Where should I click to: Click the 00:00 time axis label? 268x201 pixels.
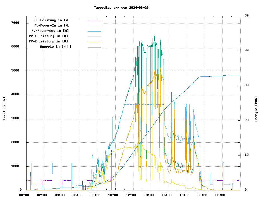tap(24, 195)
